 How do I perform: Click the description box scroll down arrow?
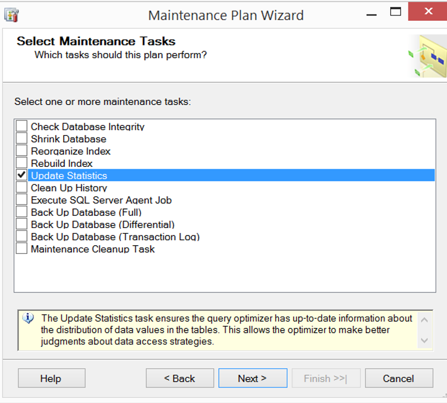coord(425,340)
